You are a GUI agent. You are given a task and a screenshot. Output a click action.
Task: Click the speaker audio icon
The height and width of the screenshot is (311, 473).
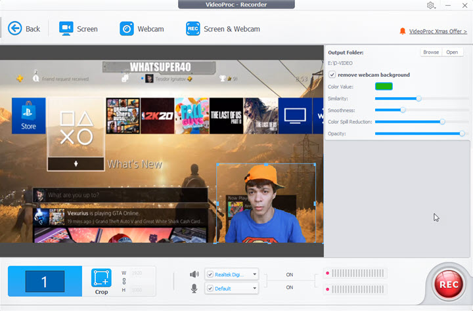[194, 274]
